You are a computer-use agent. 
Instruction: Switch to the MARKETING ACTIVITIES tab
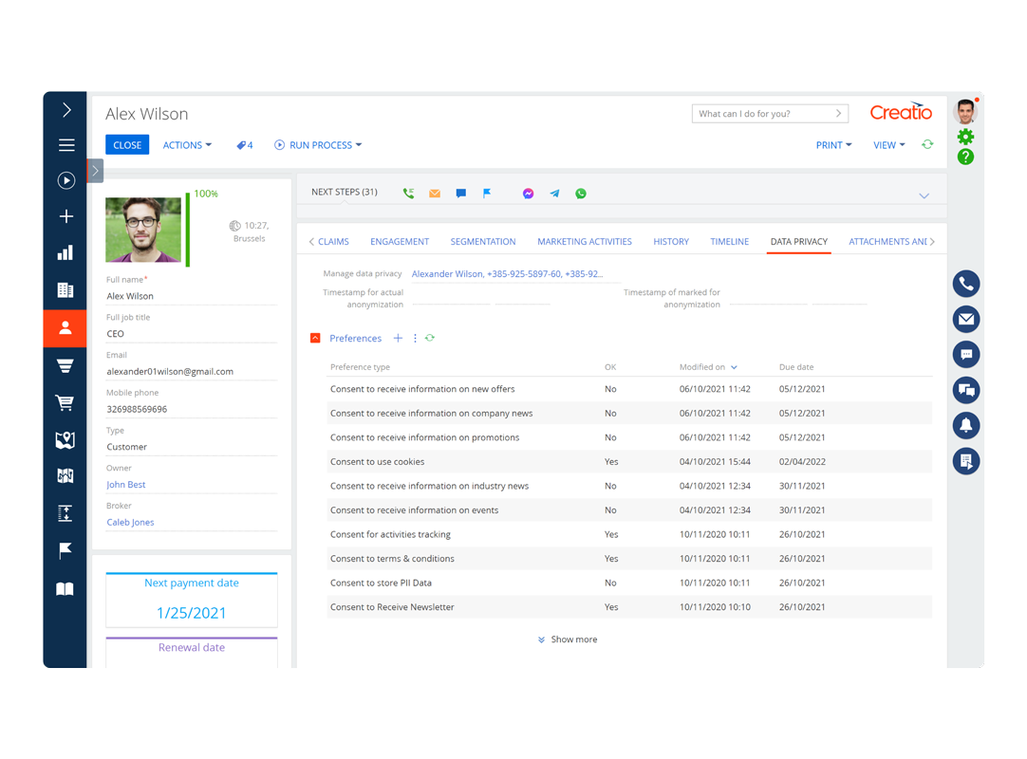585,242
